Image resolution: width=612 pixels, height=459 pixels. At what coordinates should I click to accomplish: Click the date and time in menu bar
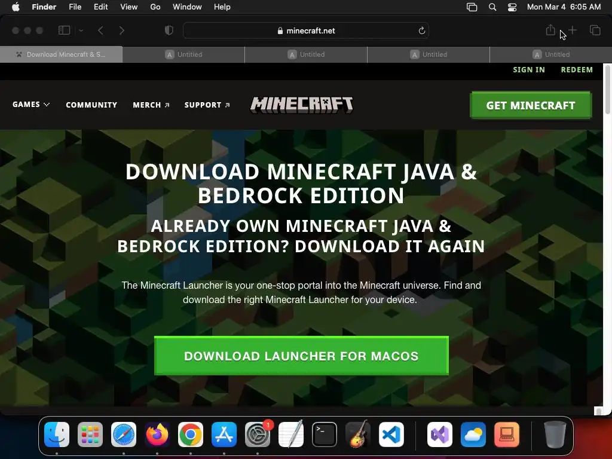(x=564, y=7)
